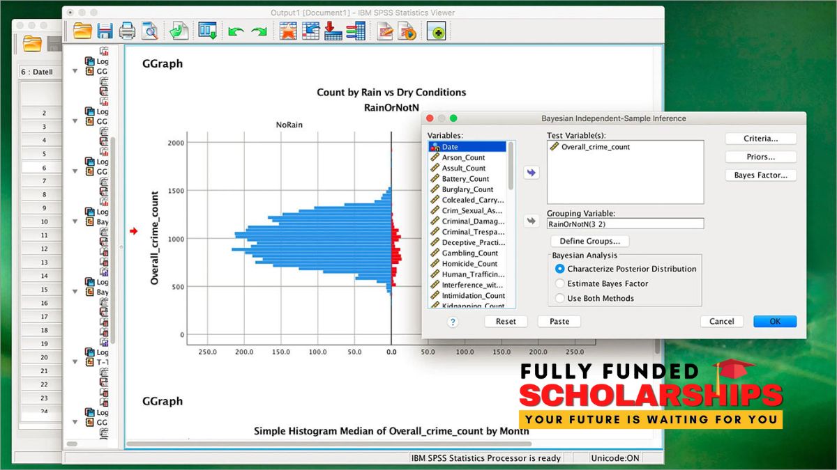The width and height of the screenshot is (837, 470).
Task: Open Print Preview in the Viewer
Action: (x=149, y=31)
